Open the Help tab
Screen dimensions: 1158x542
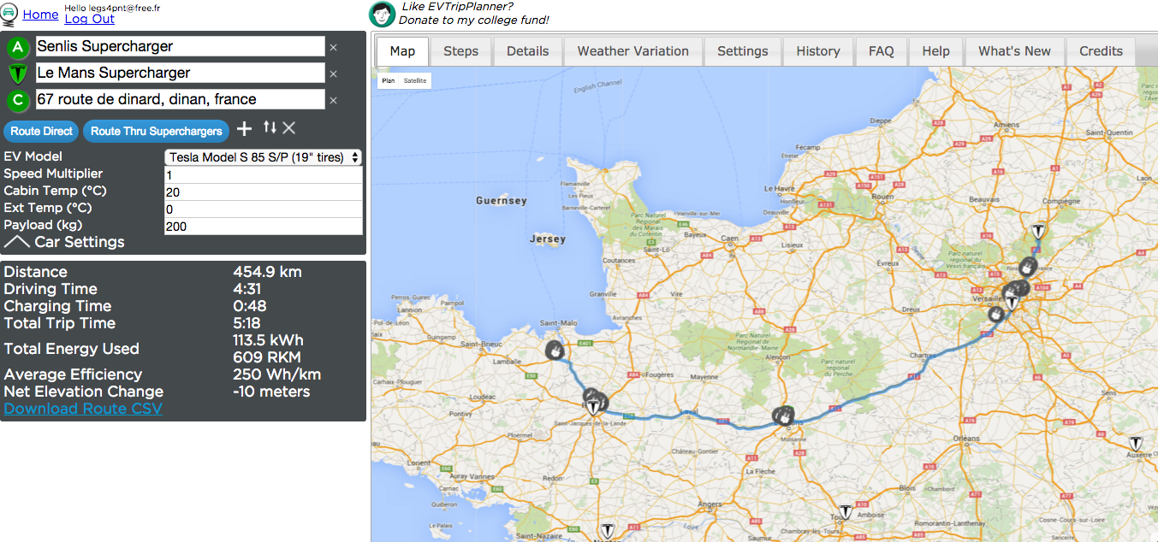[x=935, y=51]
